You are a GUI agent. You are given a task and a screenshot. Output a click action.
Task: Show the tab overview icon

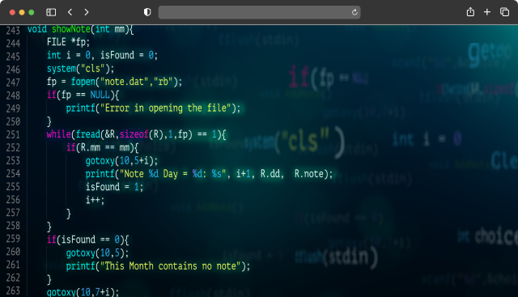pos(504,12)
